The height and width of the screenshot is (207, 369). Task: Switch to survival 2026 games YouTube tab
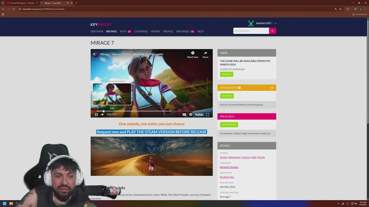(22, 3)
